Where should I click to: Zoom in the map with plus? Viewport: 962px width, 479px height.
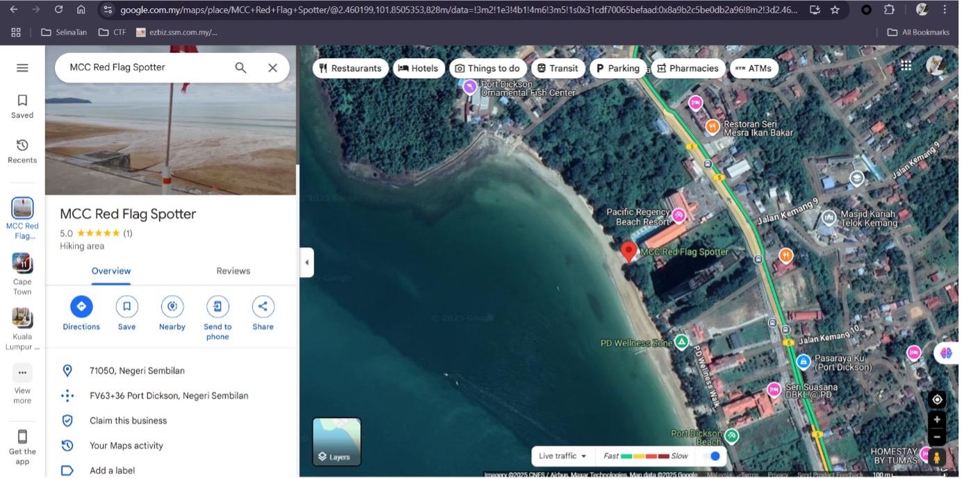tap(937, 419)
